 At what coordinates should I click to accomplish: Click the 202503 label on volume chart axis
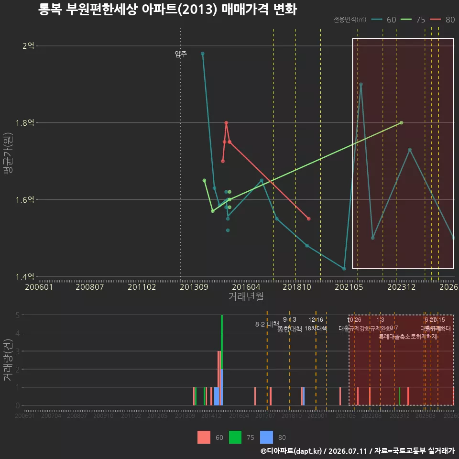click(x=426, y=415)
